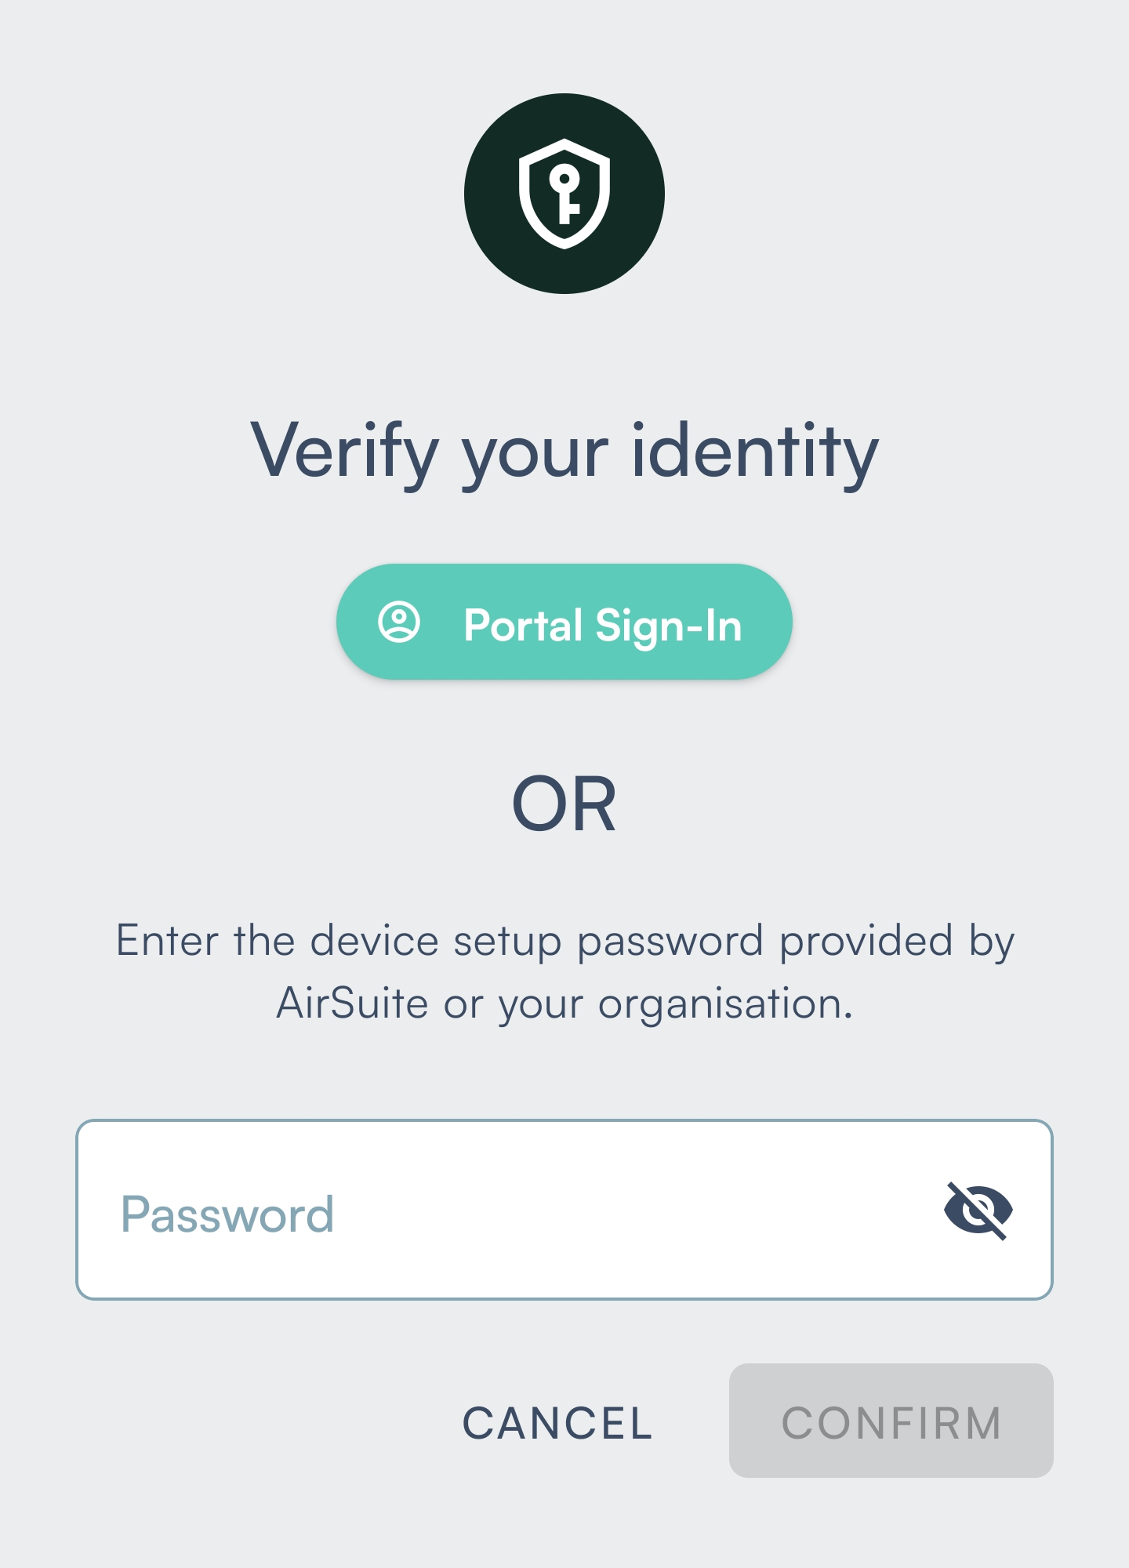Sign in via the teal Portal button
Screen dimensions: 1129x1568
[x=564, y=622]
